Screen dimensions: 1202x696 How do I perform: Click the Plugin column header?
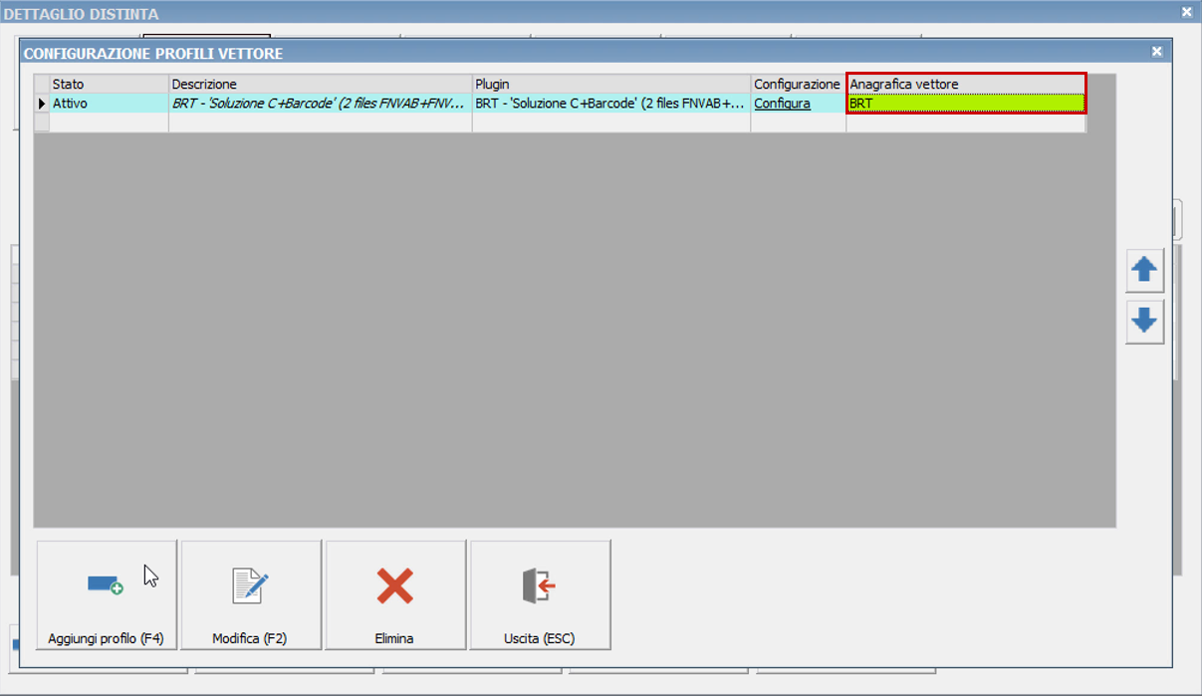click(610, 85)
